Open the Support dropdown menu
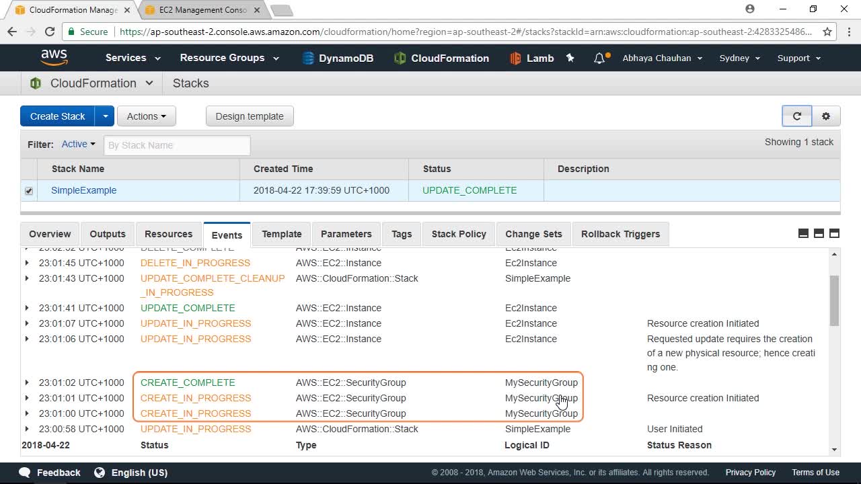The image size is (861, 484). tap(799, 58)
